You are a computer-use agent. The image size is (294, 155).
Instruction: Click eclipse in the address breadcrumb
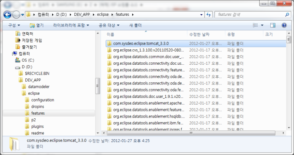coord(103,15)
